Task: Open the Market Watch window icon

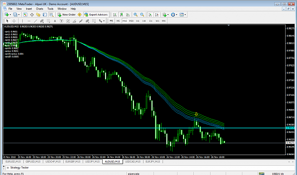Action: pyautogui.click(x=25, y=15)
